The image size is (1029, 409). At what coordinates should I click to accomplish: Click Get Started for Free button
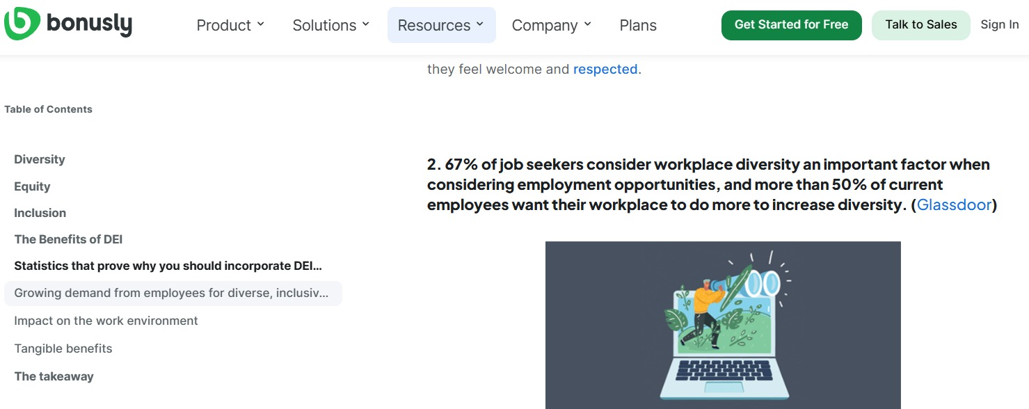[x=792, y=25]
